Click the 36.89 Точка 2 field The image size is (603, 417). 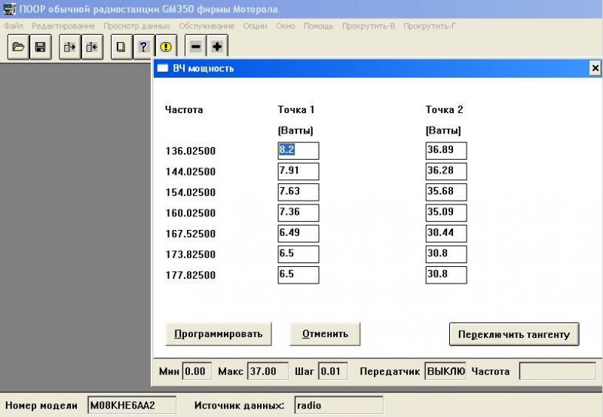(x=446, y=150)
